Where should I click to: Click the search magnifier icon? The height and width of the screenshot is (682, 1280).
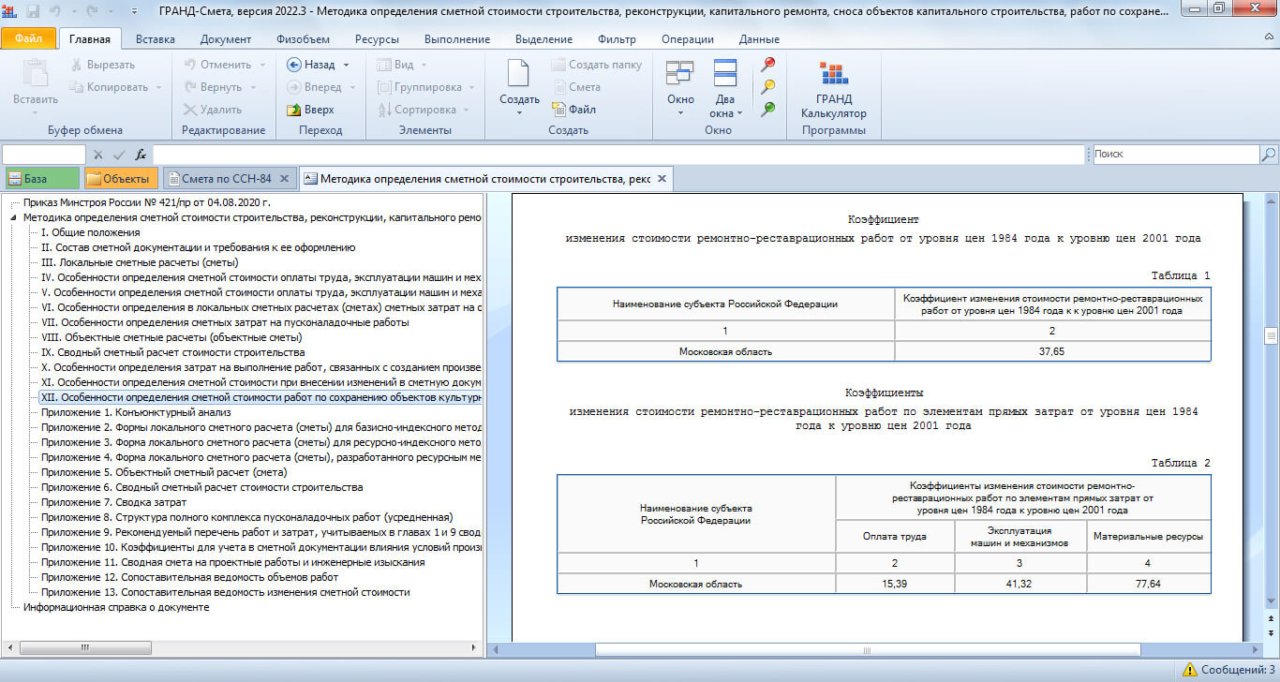(x=1268, y=154)
